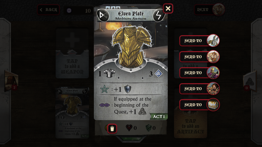Go back using the Back button

click(x=48, y=10)
